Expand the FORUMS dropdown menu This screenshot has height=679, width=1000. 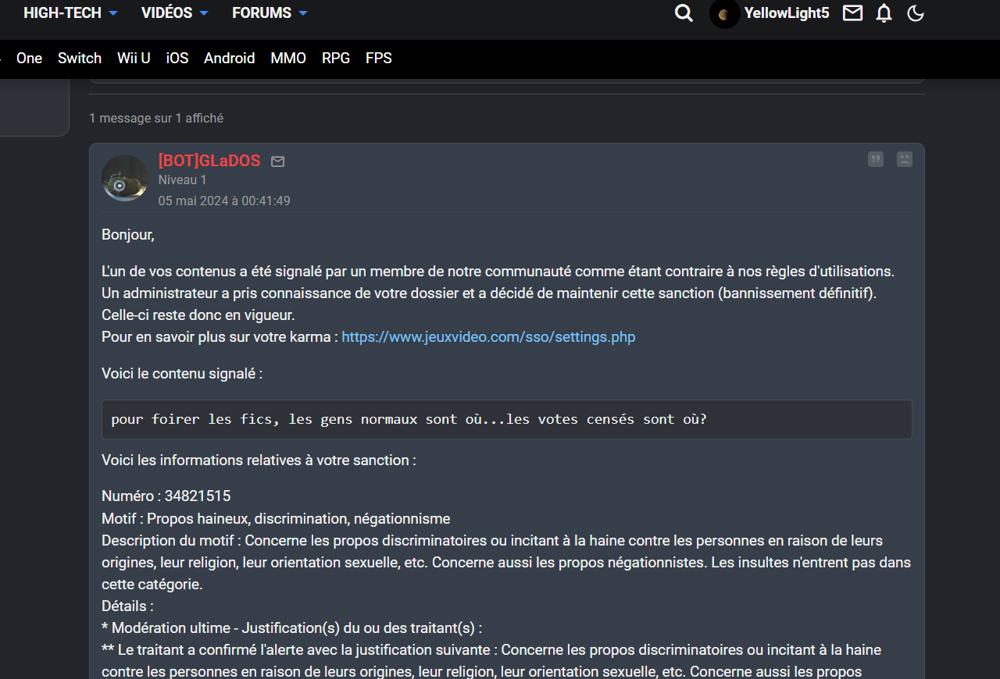[270, 13]
